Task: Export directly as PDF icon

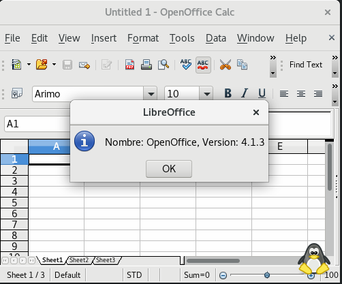Action: [x=129, y=65]
